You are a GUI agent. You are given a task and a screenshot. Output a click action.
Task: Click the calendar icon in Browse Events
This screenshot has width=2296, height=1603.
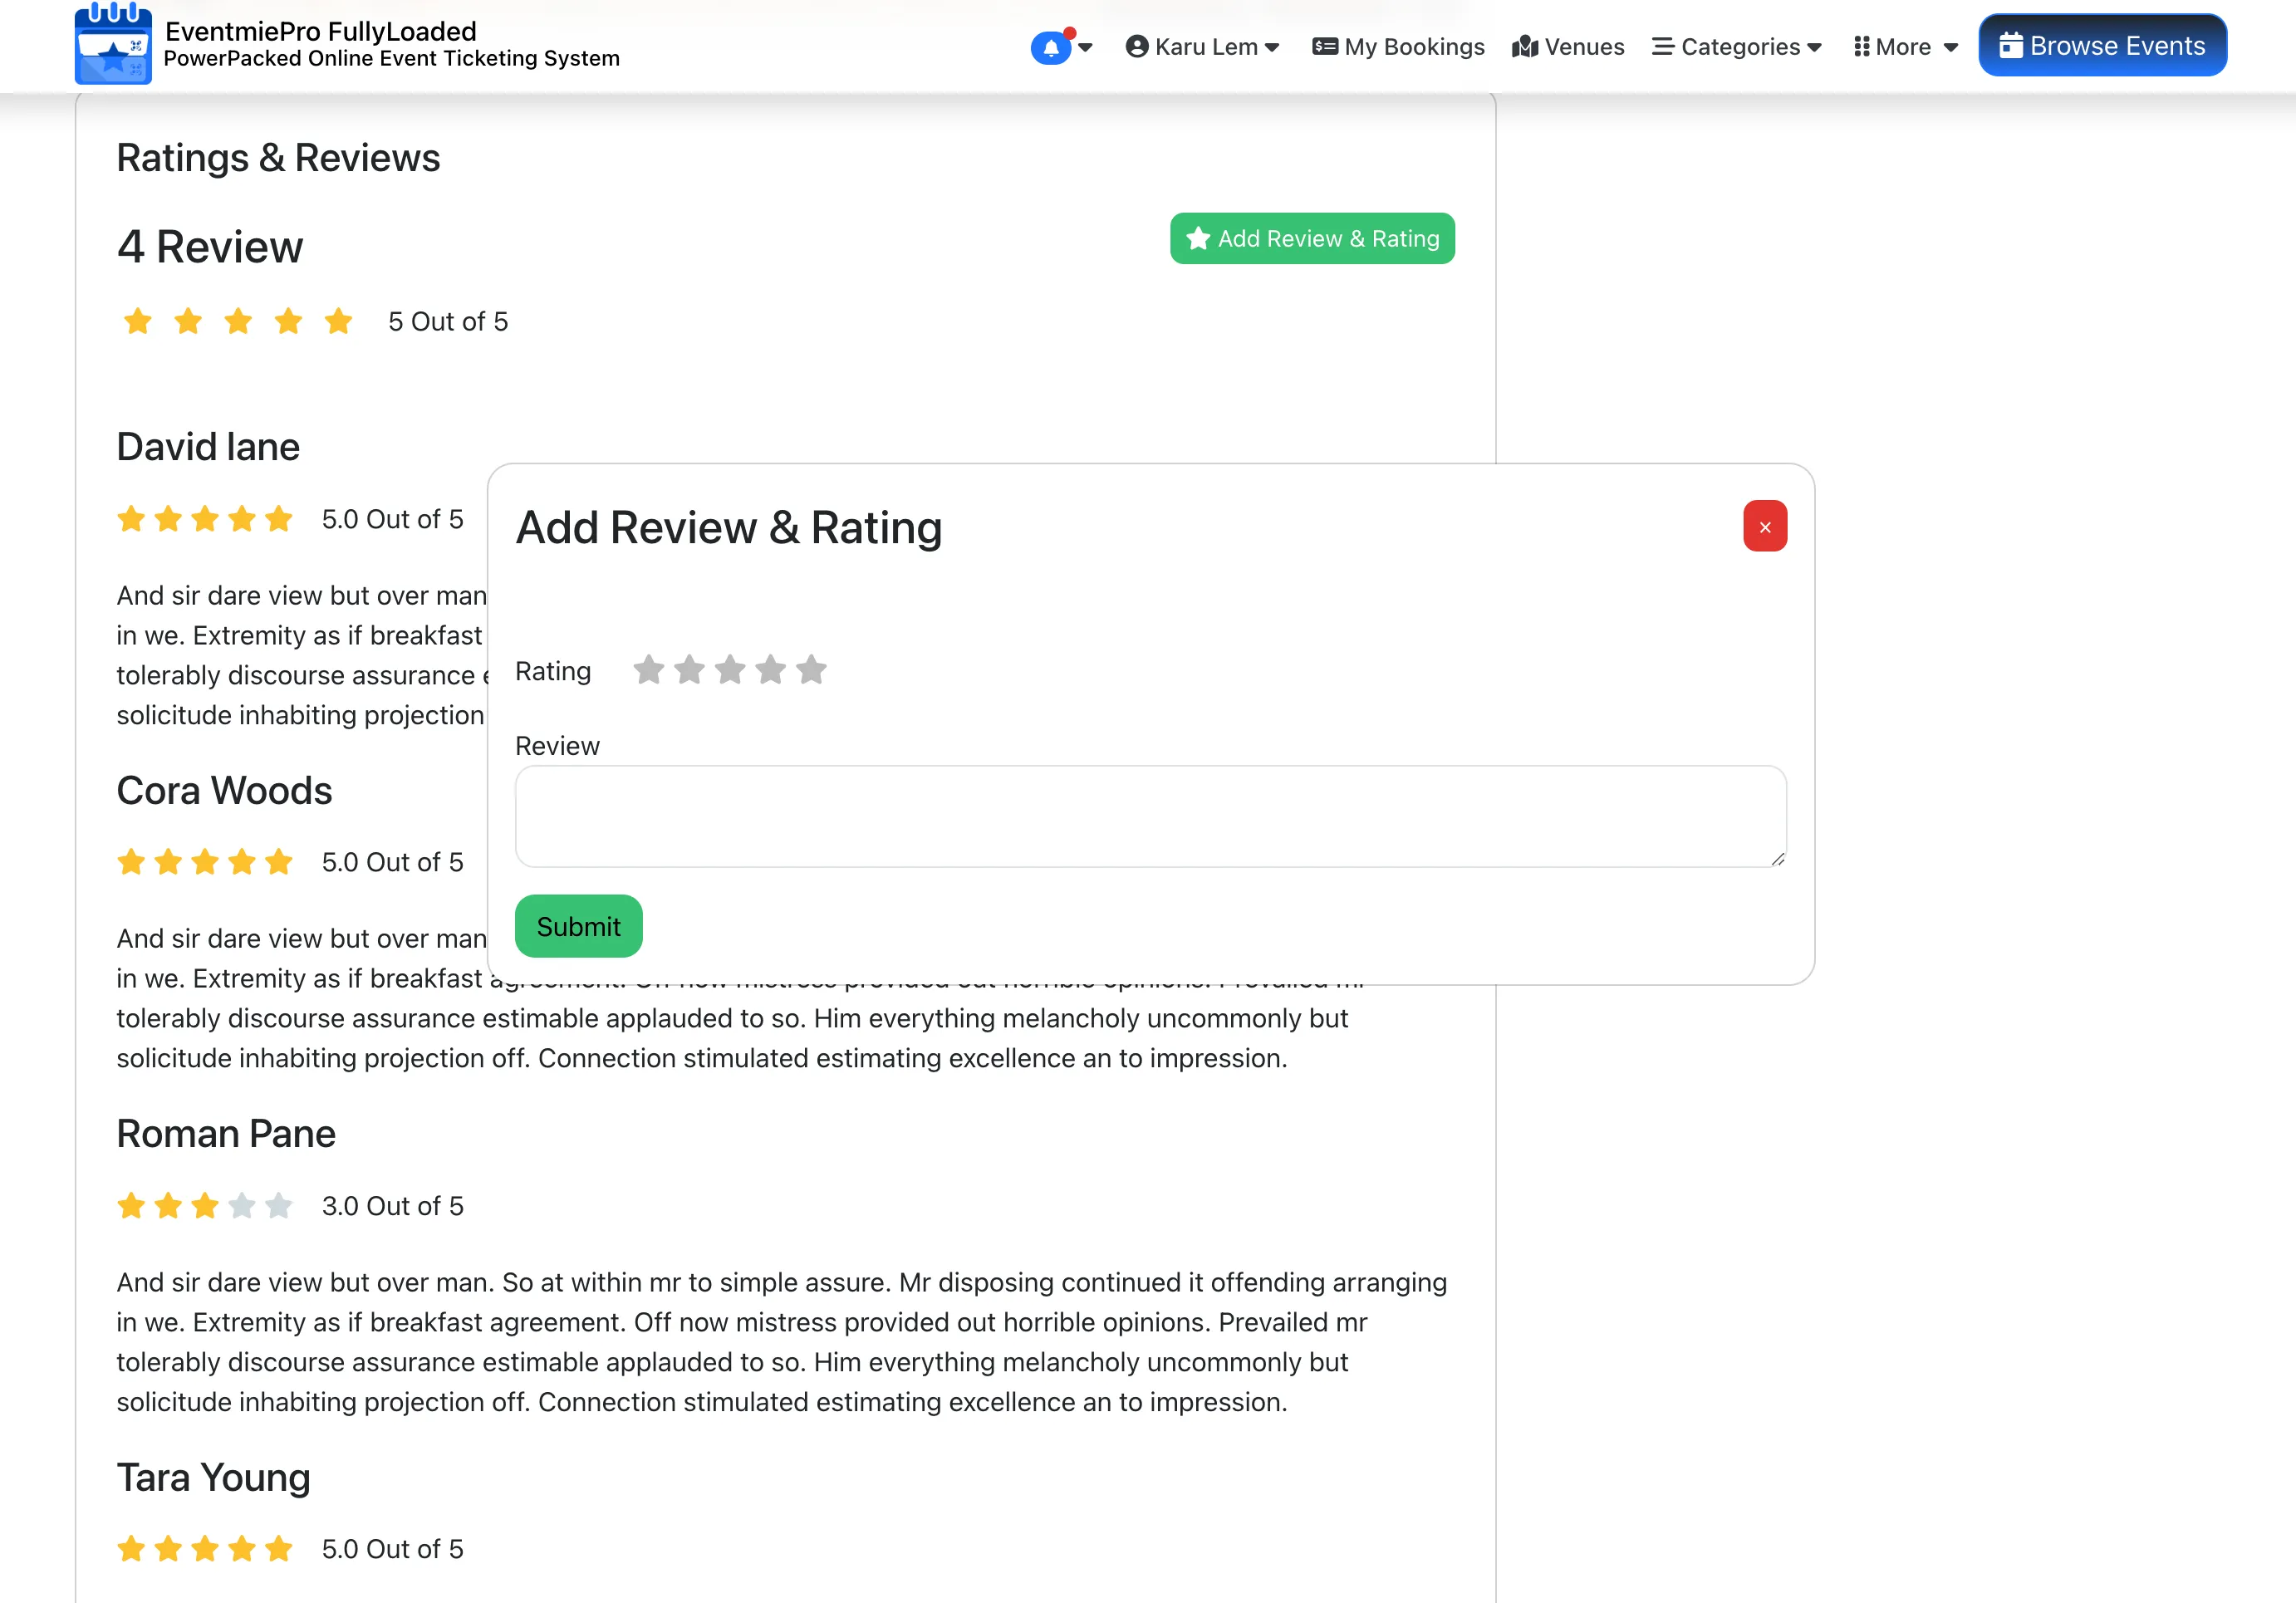[2011, 45]
